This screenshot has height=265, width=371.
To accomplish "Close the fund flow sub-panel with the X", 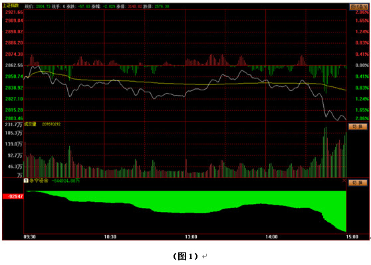I will pos(344,181).
